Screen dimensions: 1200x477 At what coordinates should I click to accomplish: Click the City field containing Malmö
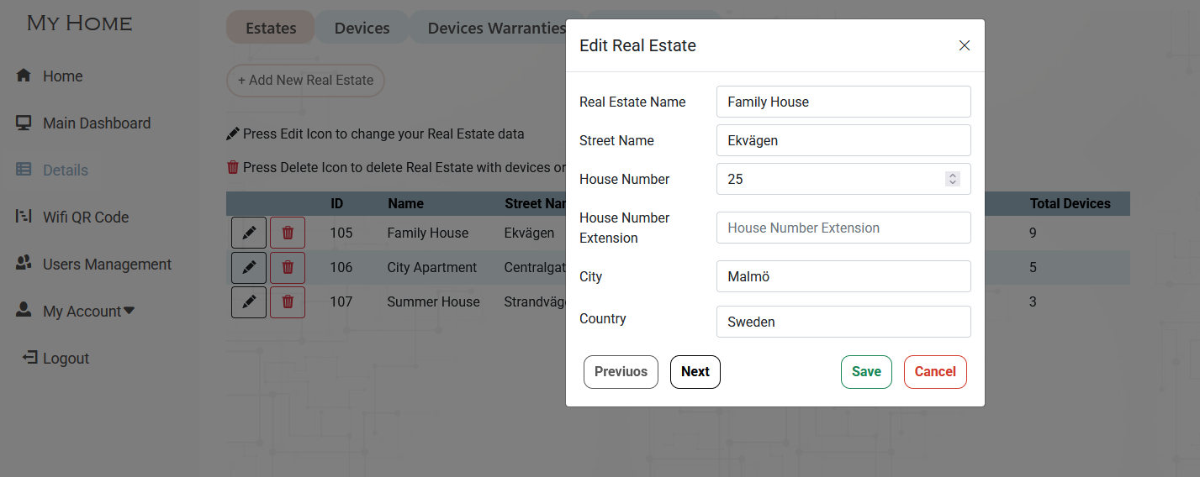tap(843, 276)
